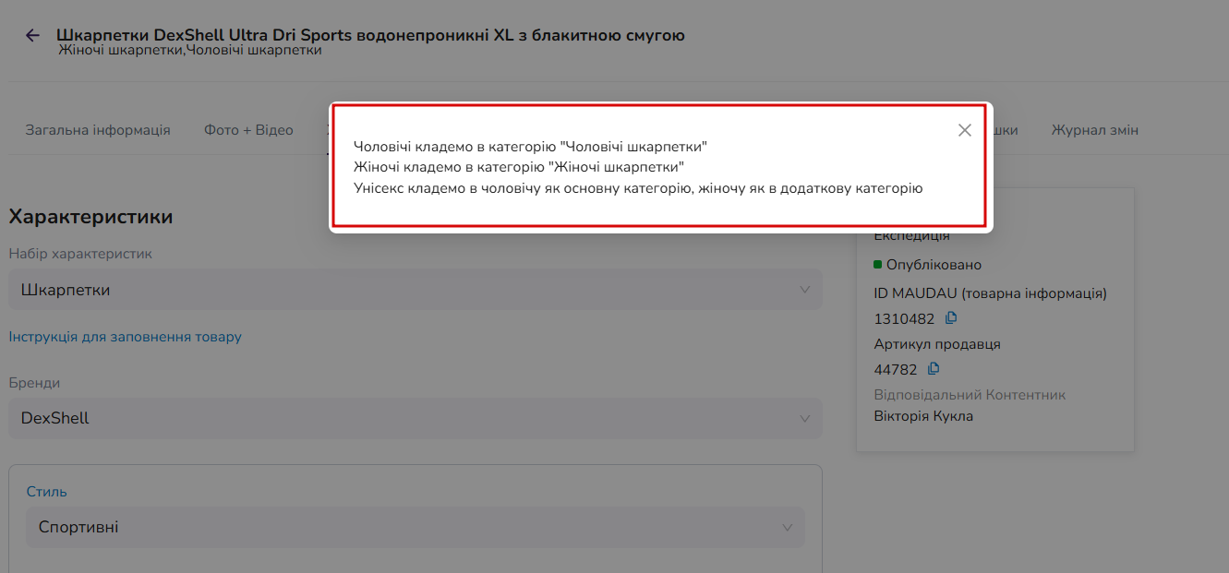Image resolution: width=1229 pixels, height=573 pixels.
Task: Copy the ID MAUDAU 1310482 value
Action: [x=951, y=318]
